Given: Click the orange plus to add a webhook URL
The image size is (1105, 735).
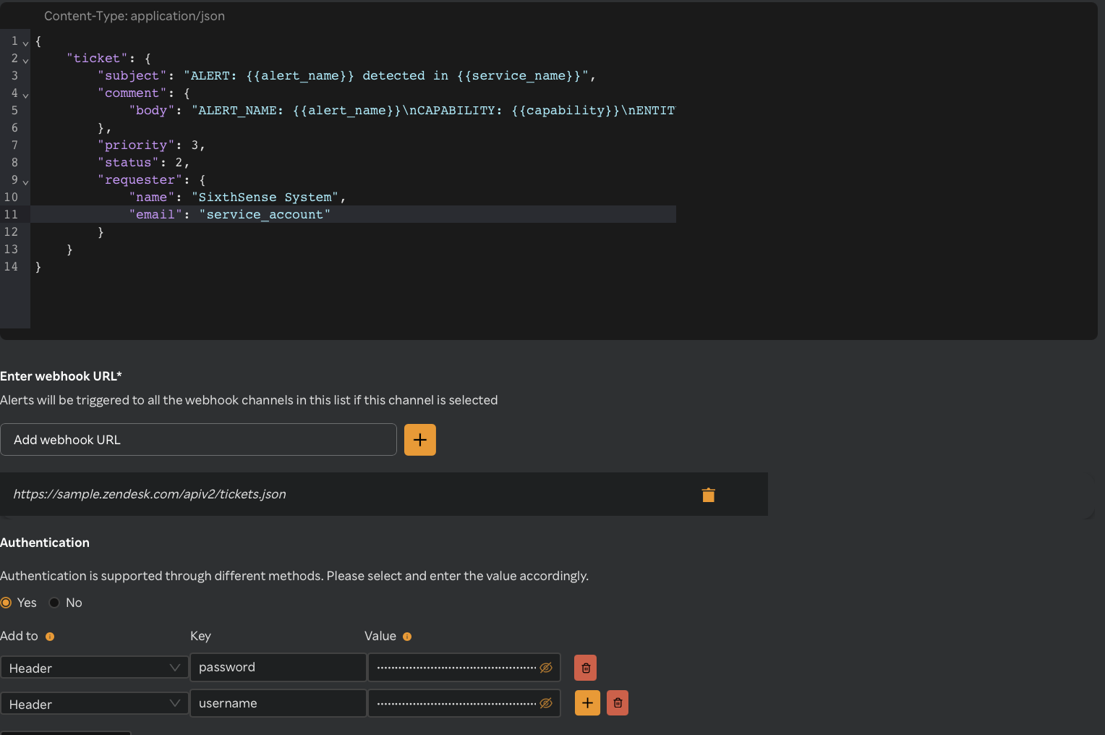Looking at the screenshot, I should 420,439.
